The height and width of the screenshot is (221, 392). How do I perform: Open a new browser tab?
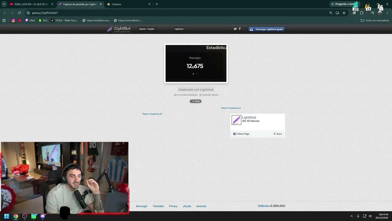[157, 4]
